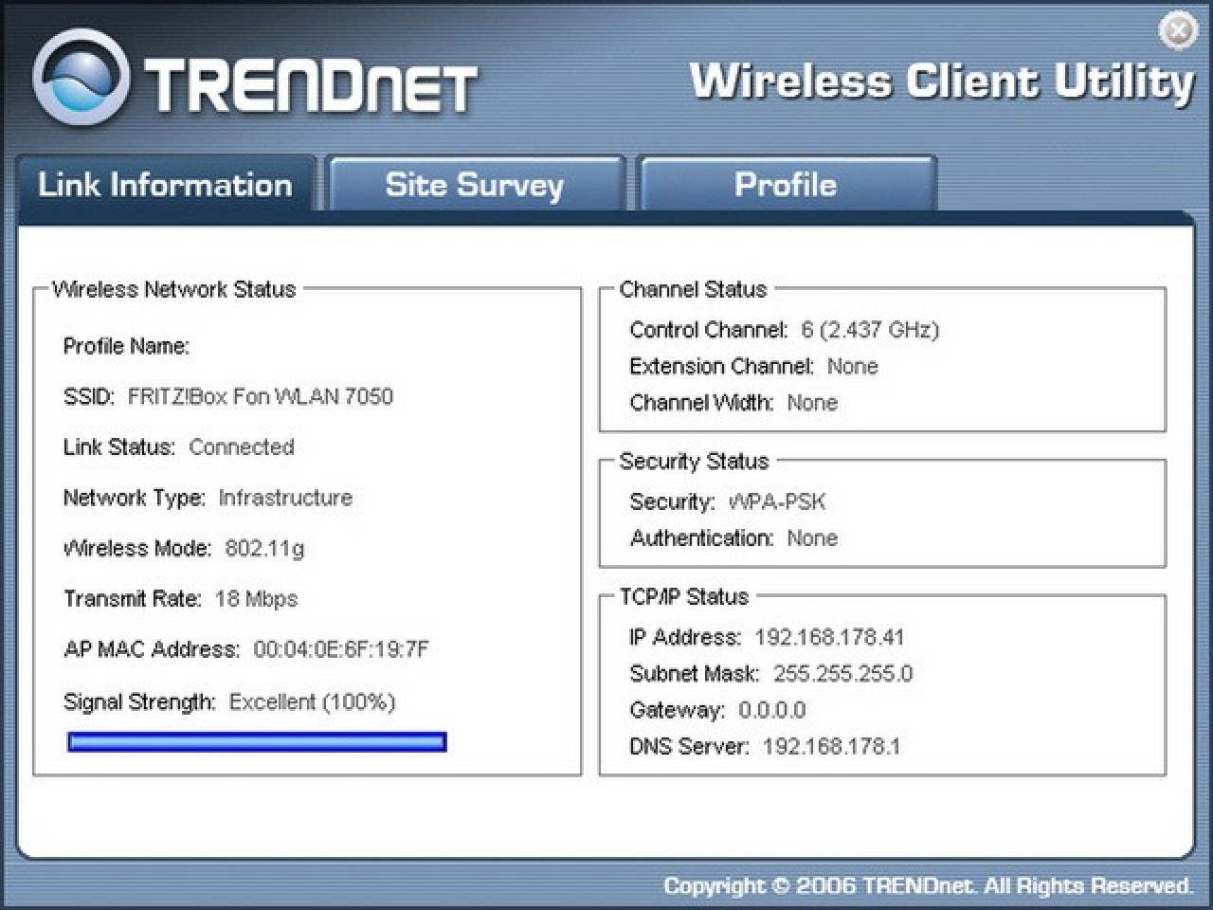Click the TRENDnet copyright notice text

[x=928, y=885]
